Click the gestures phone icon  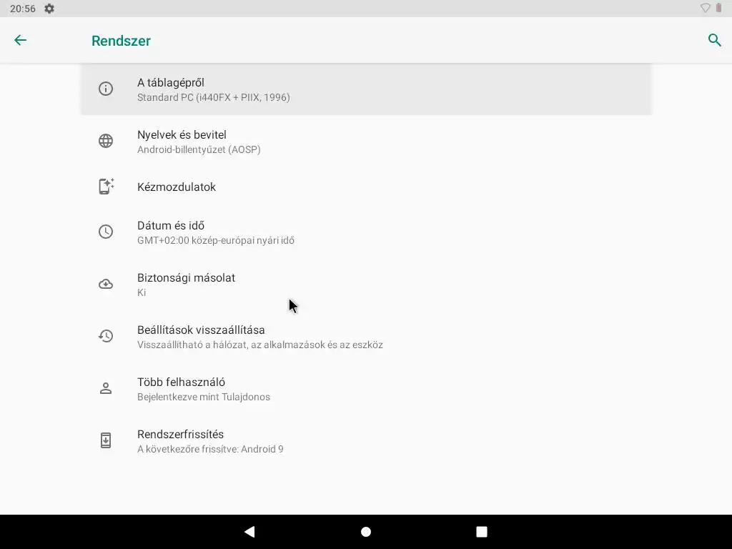click(106, 187)
